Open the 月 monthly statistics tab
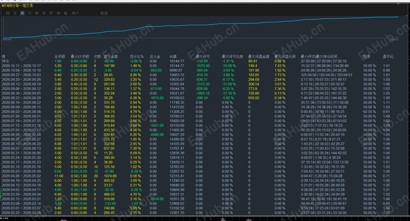Screen dimensions: 410x221 pos(29,13)
